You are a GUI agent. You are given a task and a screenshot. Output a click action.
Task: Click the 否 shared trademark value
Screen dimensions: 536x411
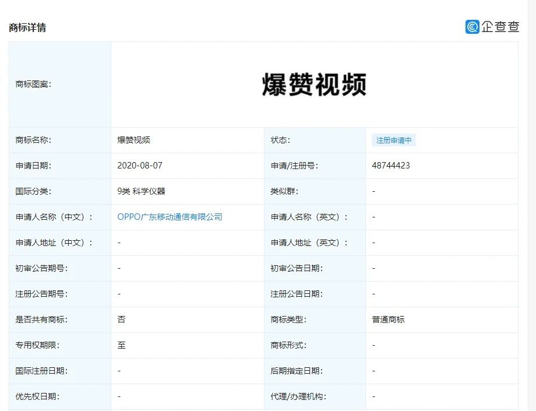click(121, 319)
